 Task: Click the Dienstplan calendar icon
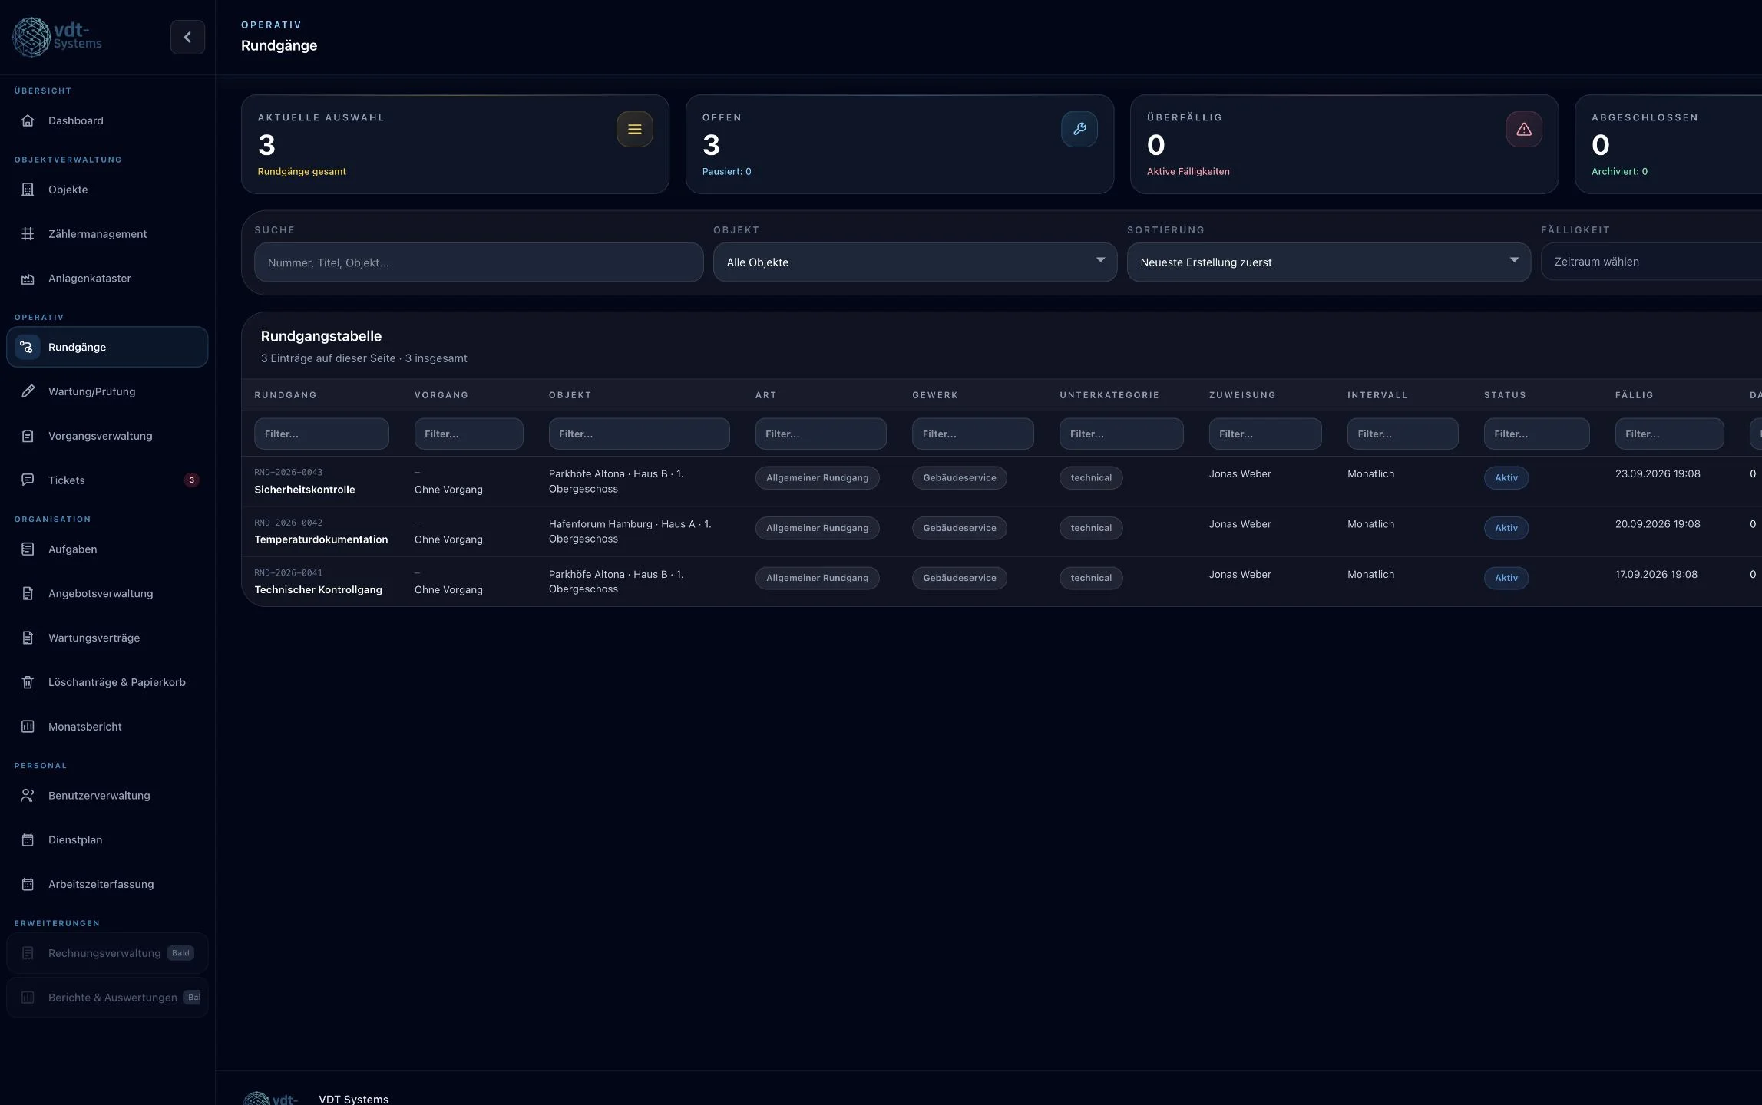coord(28,840)
